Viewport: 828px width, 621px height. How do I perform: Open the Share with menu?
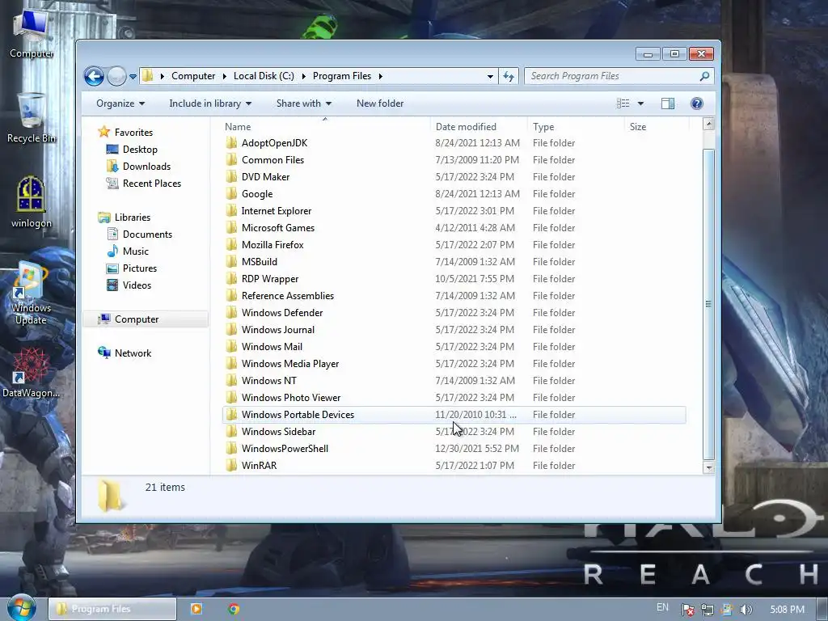(304, 103)
